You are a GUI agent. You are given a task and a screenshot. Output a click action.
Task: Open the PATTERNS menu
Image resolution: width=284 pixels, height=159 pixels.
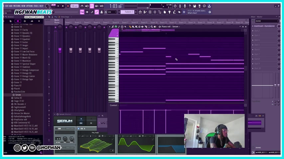point(17,6)
